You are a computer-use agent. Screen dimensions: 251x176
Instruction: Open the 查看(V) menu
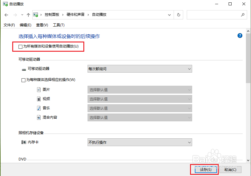[42, 25]
